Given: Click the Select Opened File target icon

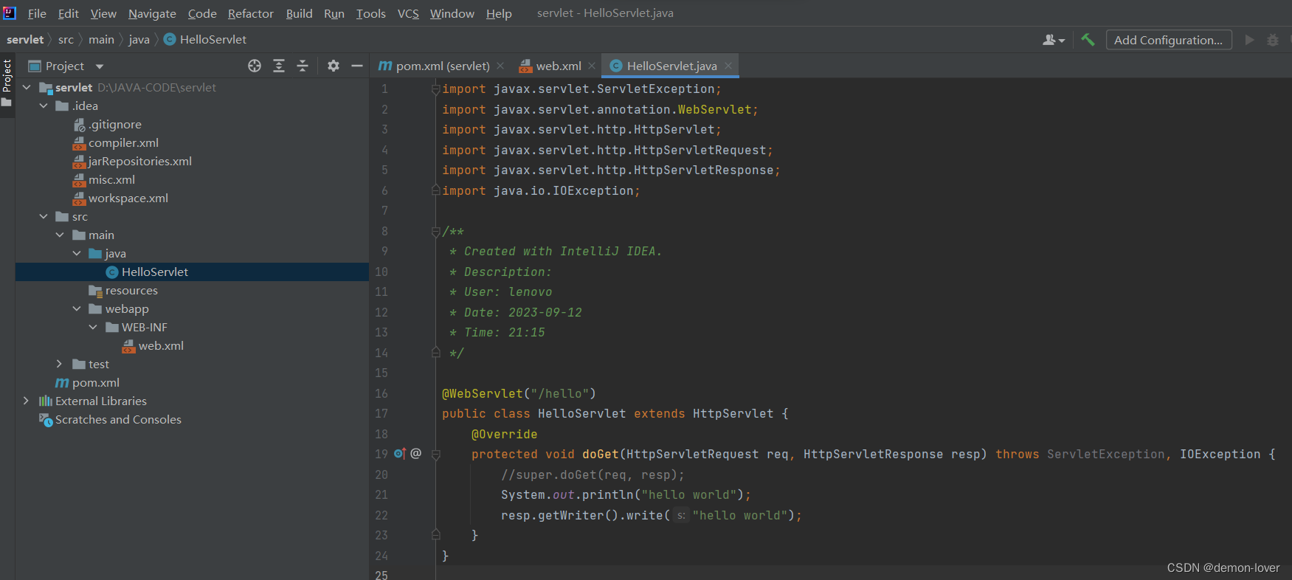Looking at the screenshot, I should [255, 66].
